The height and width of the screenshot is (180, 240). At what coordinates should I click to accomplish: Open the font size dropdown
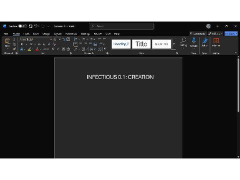tap(59, 39)
